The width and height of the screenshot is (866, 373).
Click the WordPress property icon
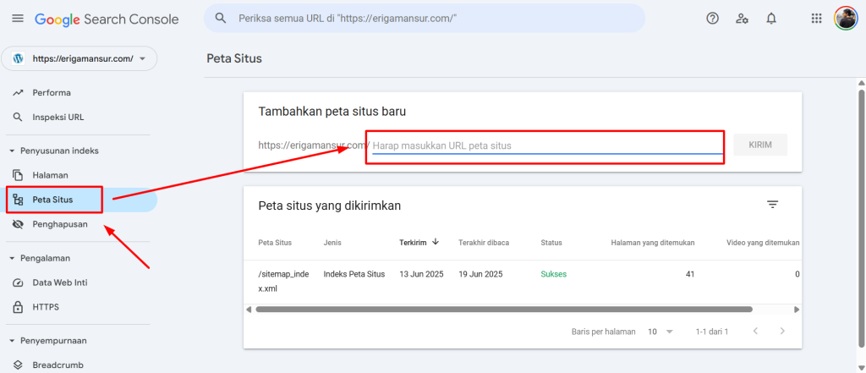click(19, 58)
